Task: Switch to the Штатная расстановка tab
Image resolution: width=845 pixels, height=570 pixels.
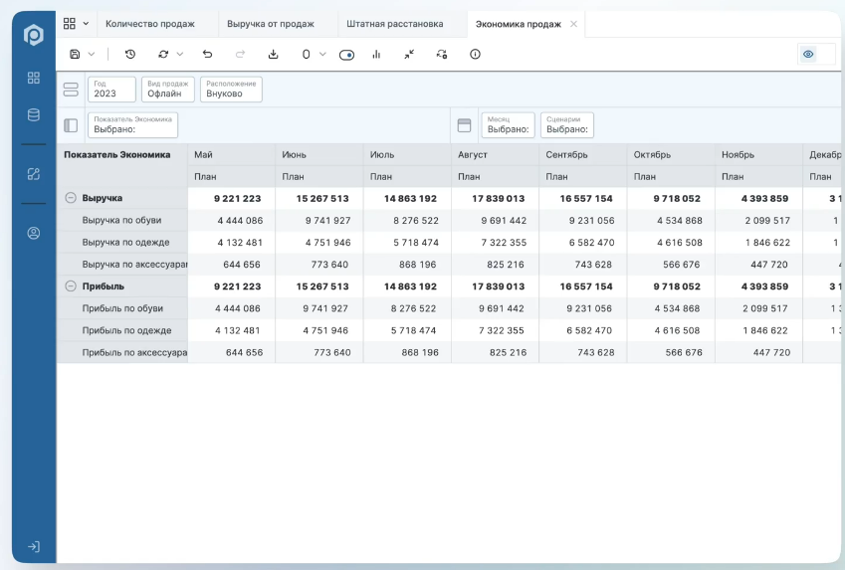Action: coord(394,24)
